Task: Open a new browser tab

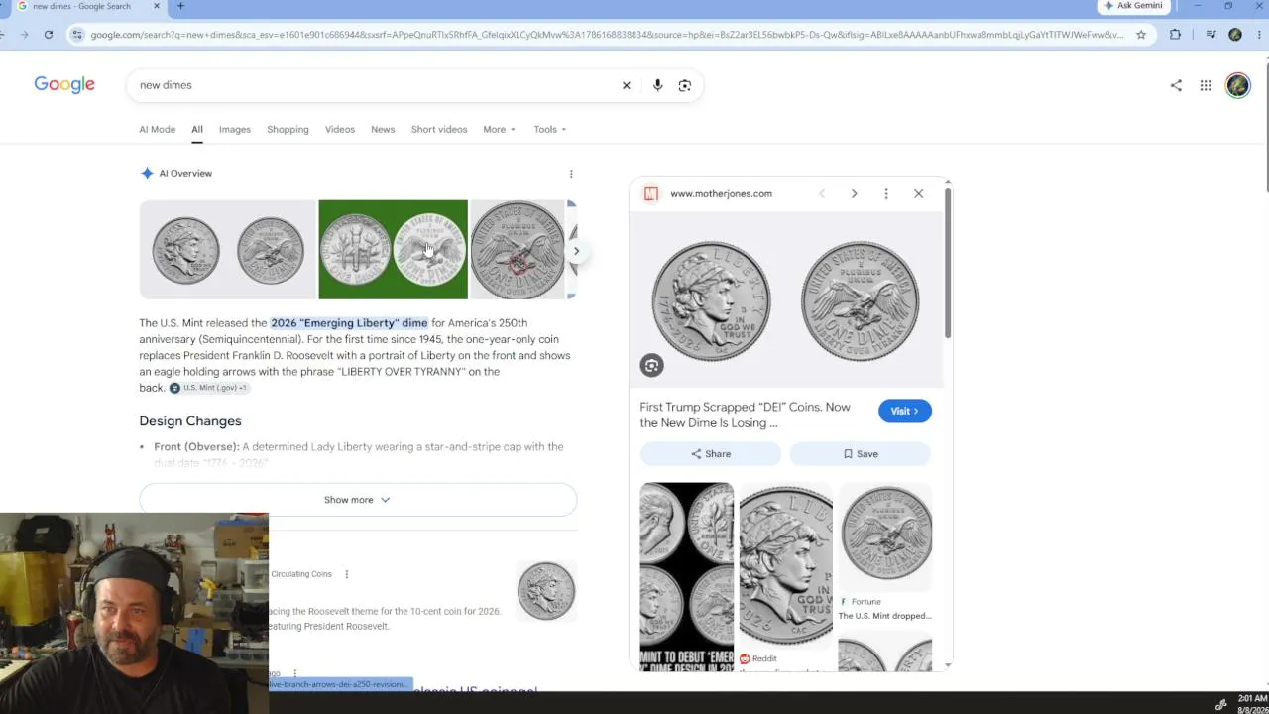Action: pos(180,6)
